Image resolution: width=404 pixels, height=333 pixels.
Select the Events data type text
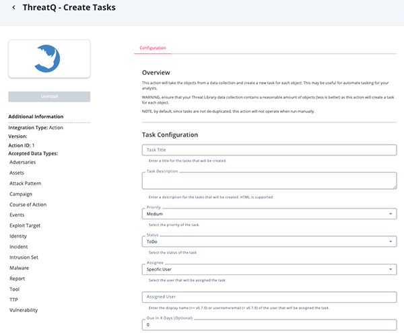pos(17,215)
